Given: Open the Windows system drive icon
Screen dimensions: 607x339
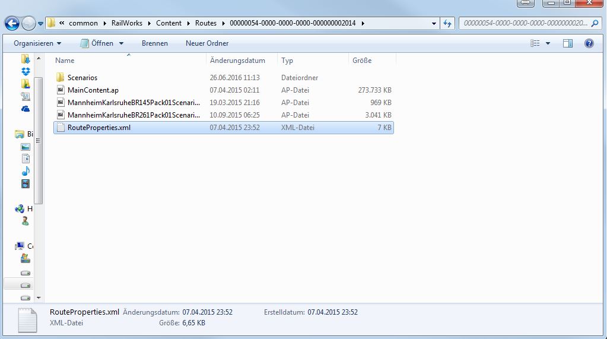Looking at the screenshot, I should pyautogui.click(x=26, y=258).
